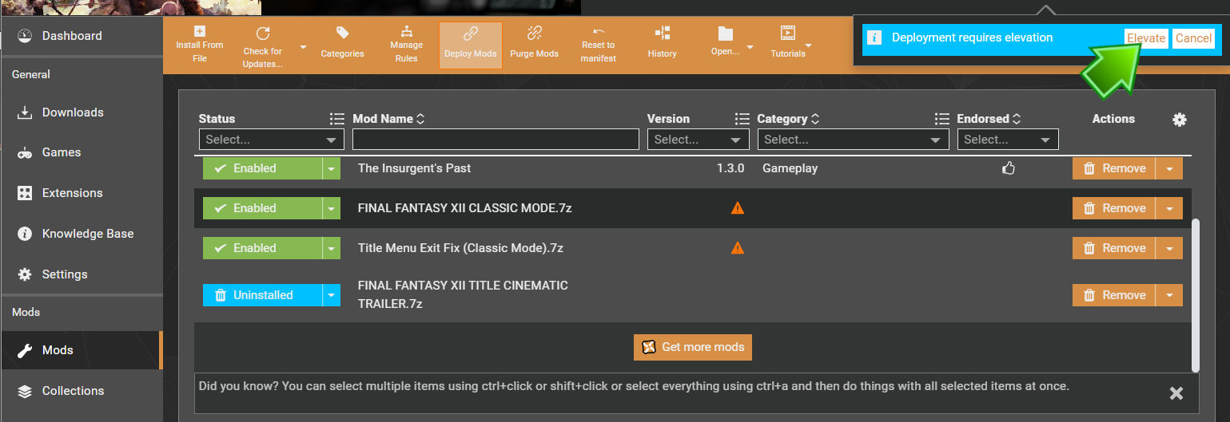Screen dimensions: 1230x422
Task: Expand Check for Updates dropdown arrow
Action: tap(304, 47)
